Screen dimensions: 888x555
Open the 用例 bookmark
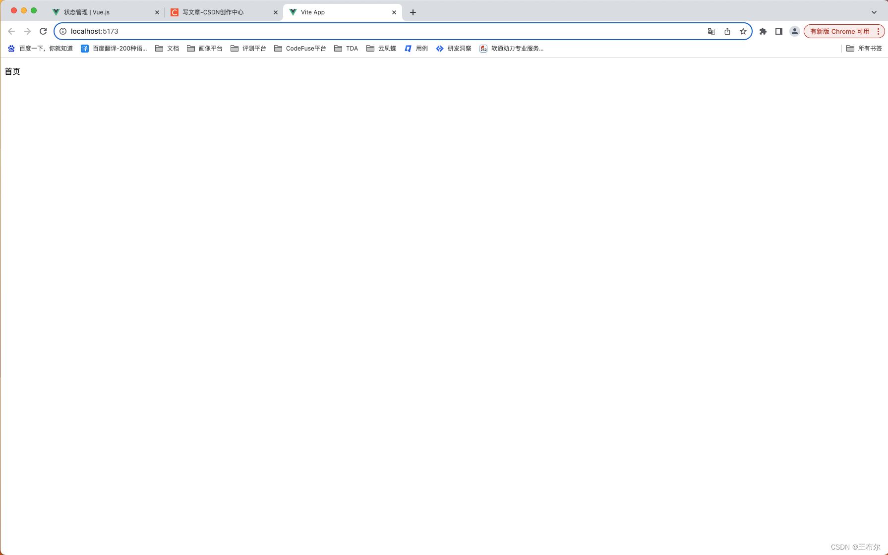[x=416, y=49]
